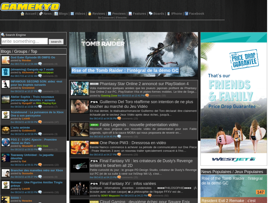The image size is (270, 203).
Task: Open the Boards menu item
Action: [158, 14]
